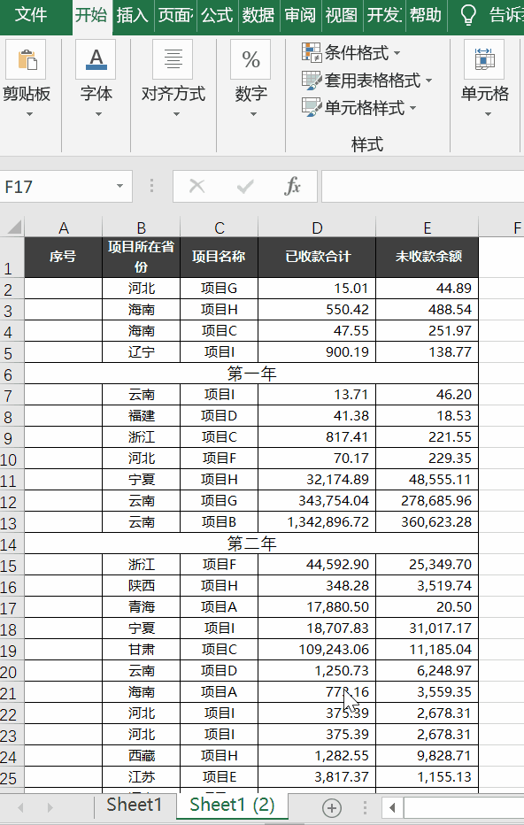Open the 字体 font group icon

tap(96, 59)
